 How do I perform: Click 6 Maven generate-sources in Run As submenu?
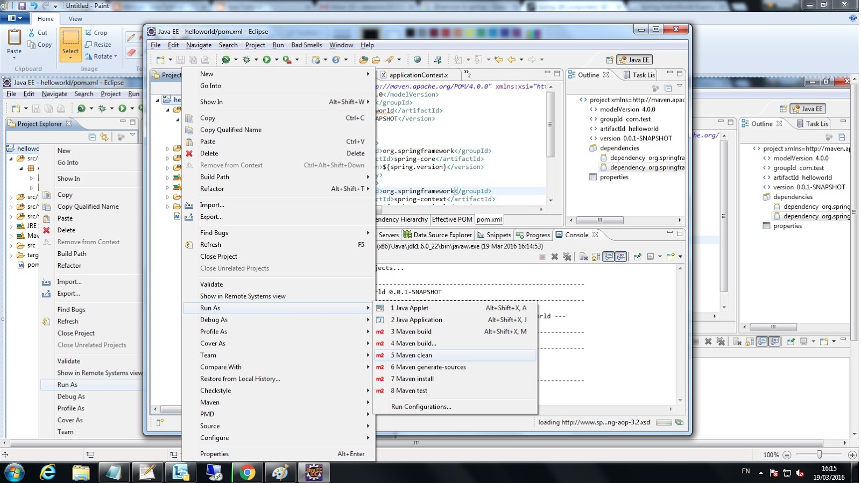(455, 367)
